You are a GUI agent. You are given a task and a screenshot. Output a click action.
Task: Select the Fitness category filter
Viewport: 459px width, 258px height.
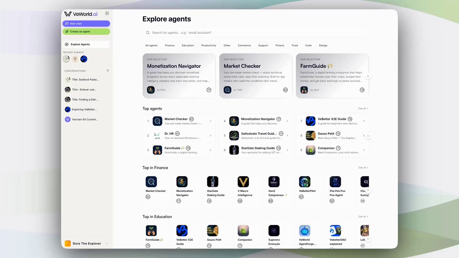[280, 45]
